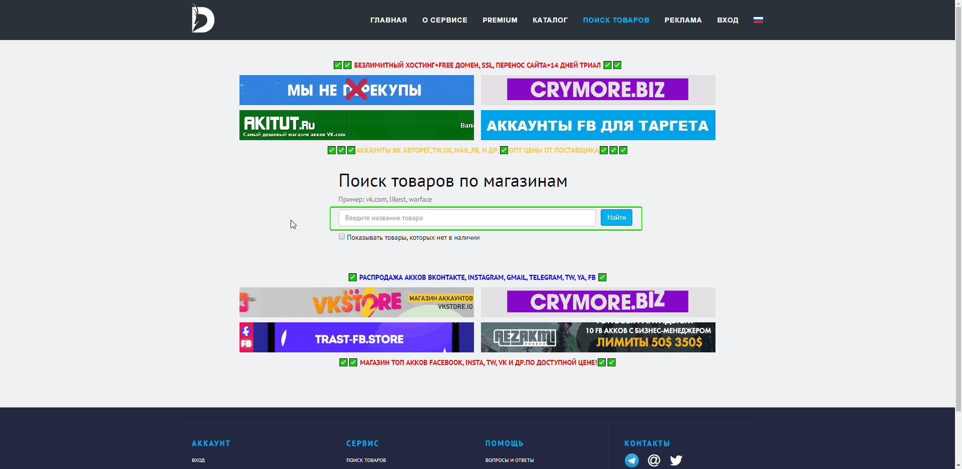Click footer ПОИСК ТОВАРОВ link
Screen dimensions: 962x469
[366, 460]
